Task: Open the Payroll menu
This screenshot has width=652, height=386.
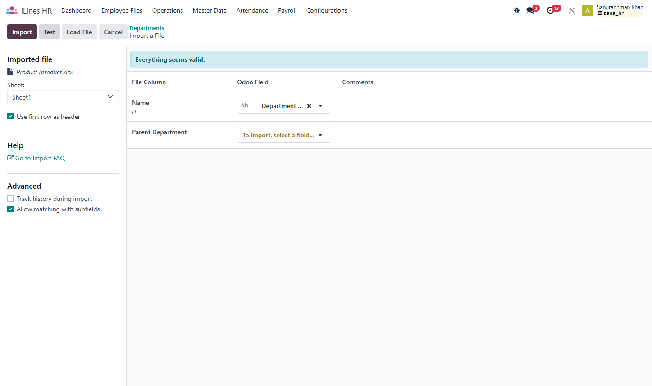Action: [287, 10]
